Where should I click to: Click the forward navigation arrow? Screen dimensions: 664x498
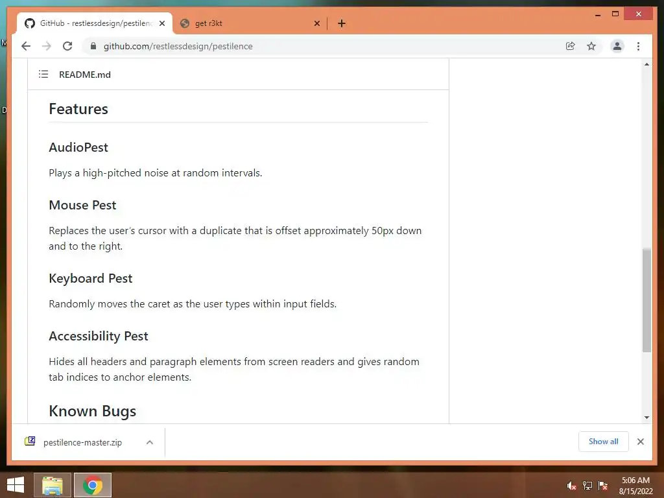pos(47,46)
